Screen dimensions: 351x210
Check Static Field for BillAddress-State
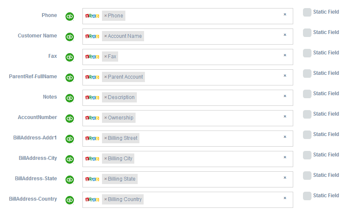[307, 176]
